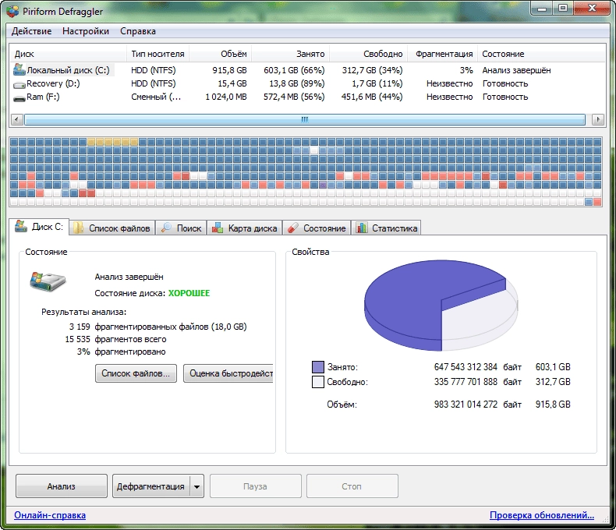Click the yellow blocks in the disk map
Screen dimensions: 616x530
[x=112, y=142]
